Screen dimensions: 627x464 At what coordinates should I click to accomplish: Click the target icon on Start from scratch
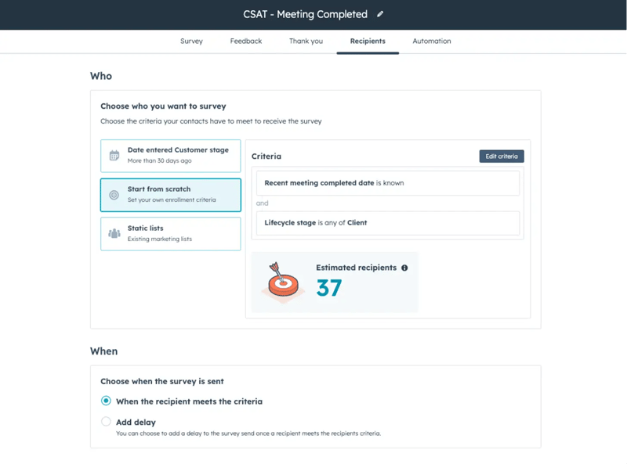(114, 195)
